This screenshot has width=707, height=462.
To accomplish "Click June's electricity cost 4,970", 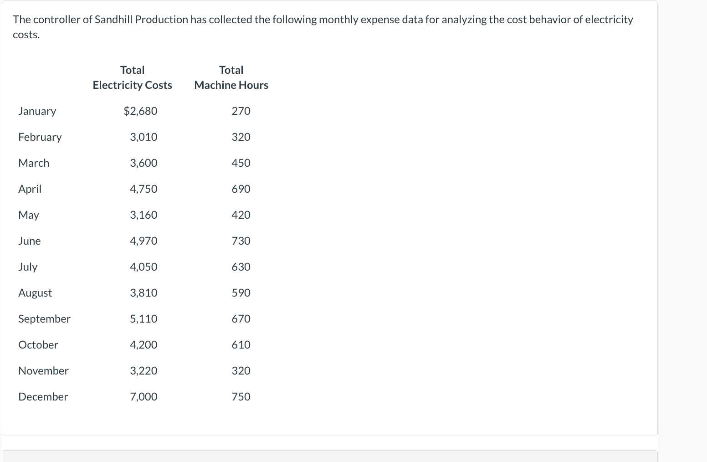I will coord(144,241).
